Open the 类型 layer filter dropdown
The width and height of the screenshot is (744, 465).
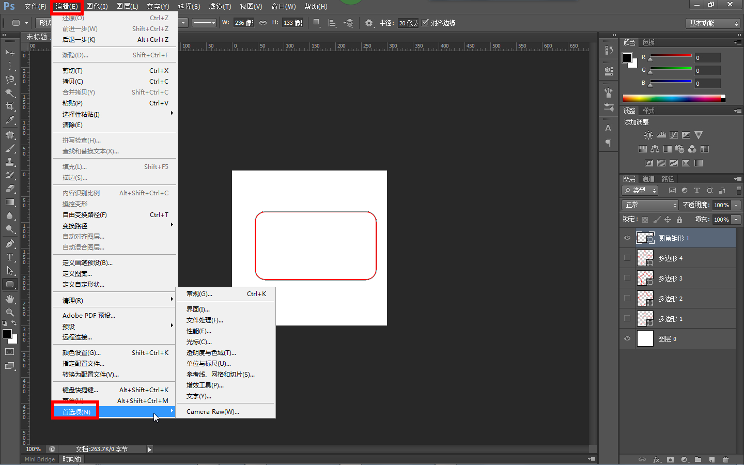click(640, 190)
